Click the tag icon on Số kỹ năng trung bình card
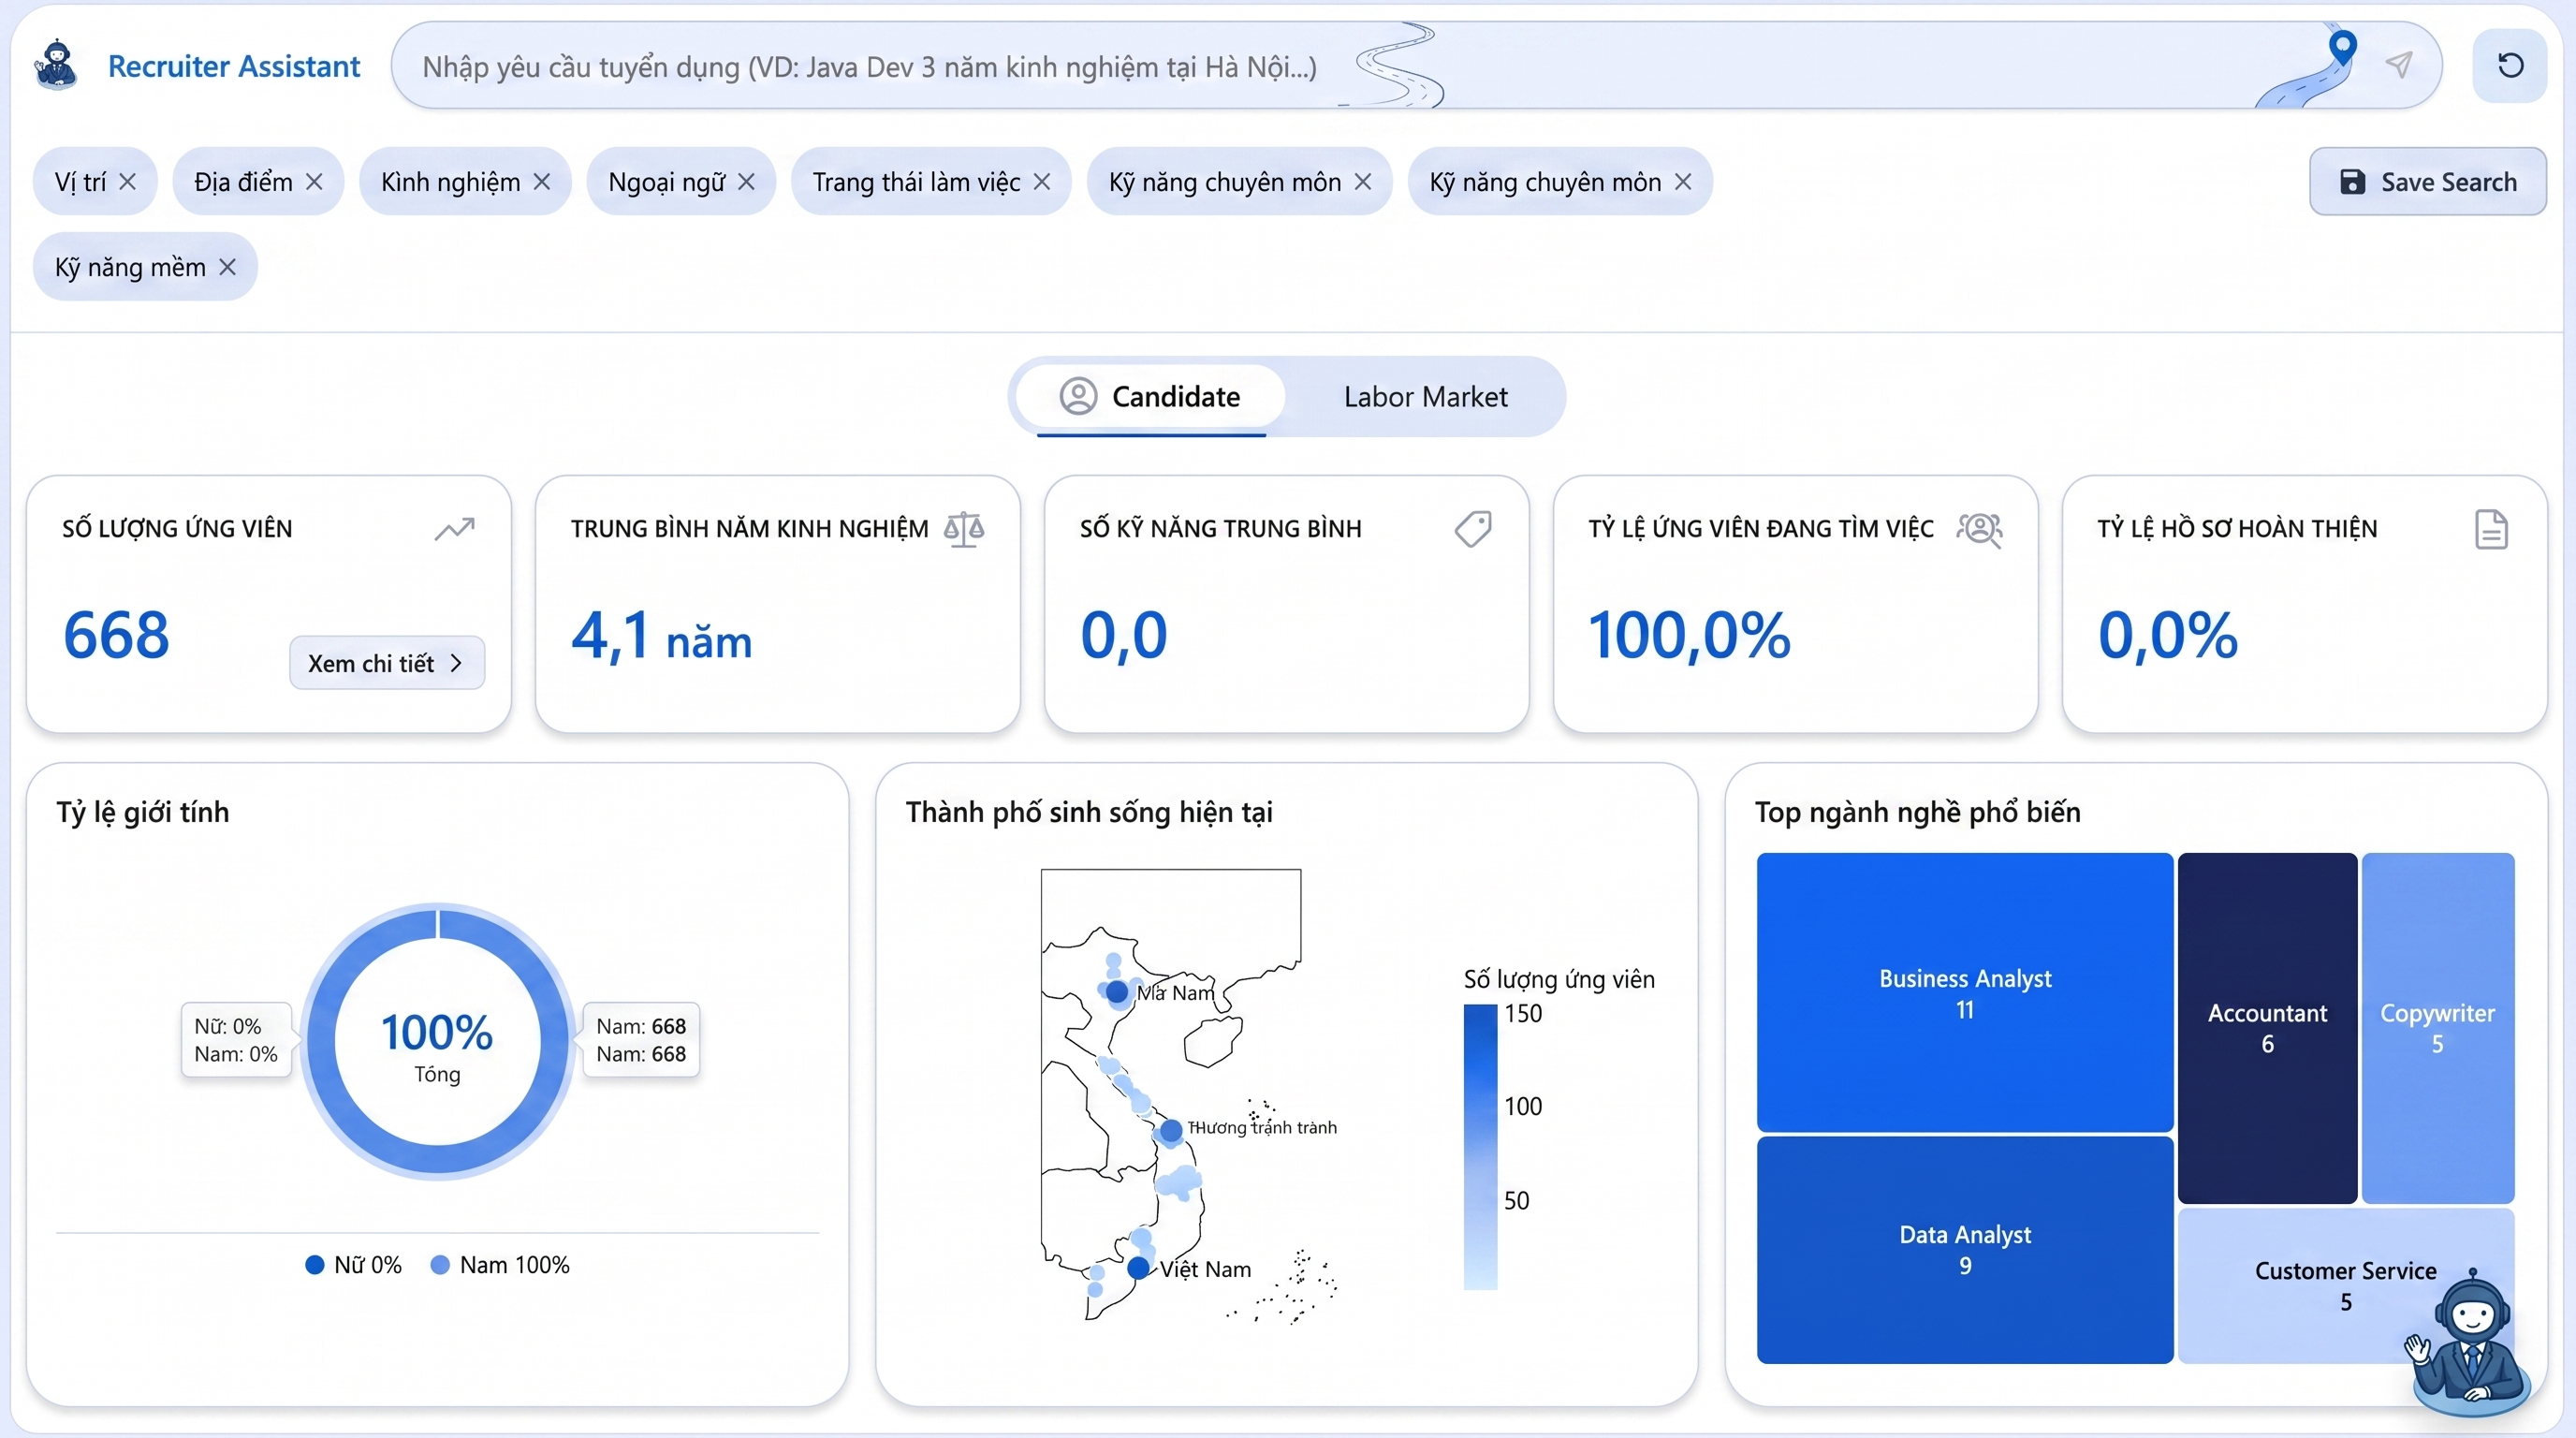The width and height of the screenshot is (2576, 1438). pos(1473,529)
